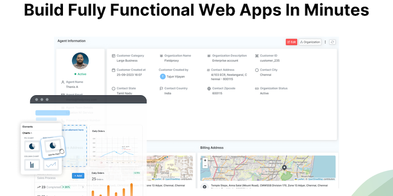Click the green Active status label
The image size is (393, 196).
click(80, 74)
